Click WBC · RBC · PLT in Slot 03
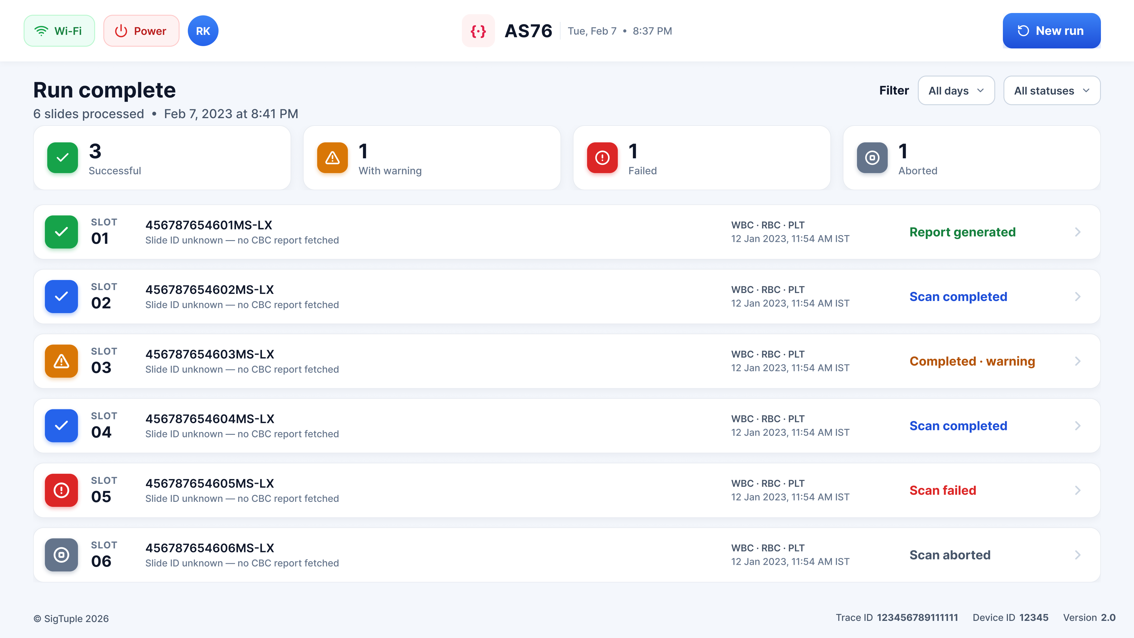The width and height of the screenshot is (1134, 638). click(x=768, y=354)
